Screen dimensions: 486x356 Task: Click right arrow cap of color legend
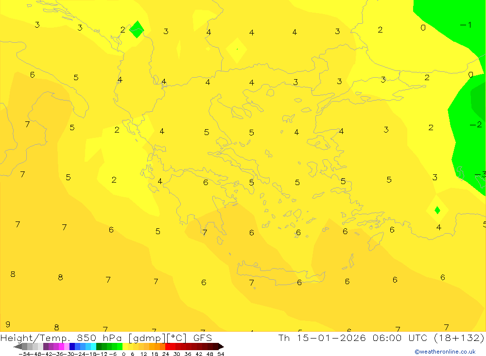click(x=221, y=347)
